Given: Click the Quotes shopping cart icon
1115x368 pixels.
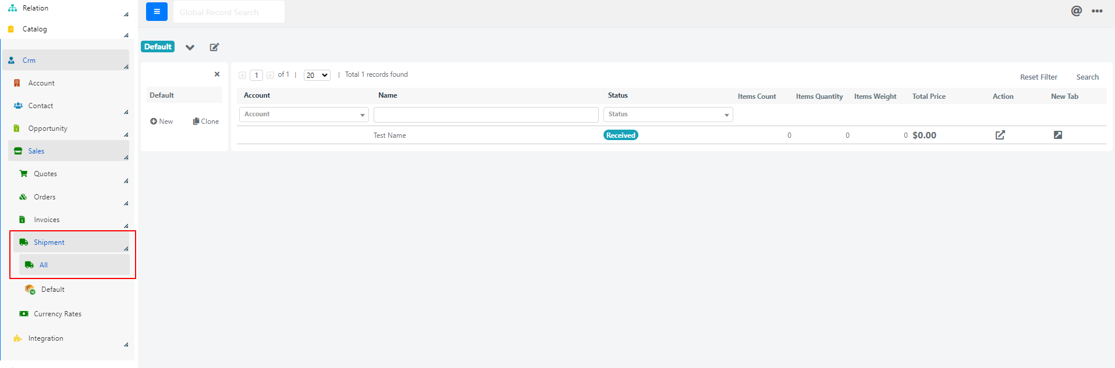Looking at the screenshot, I should [23, 174].
